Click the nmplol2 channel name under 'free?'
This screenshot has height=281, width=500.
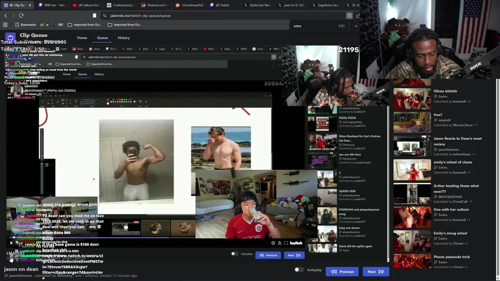(x=445, y=120)
